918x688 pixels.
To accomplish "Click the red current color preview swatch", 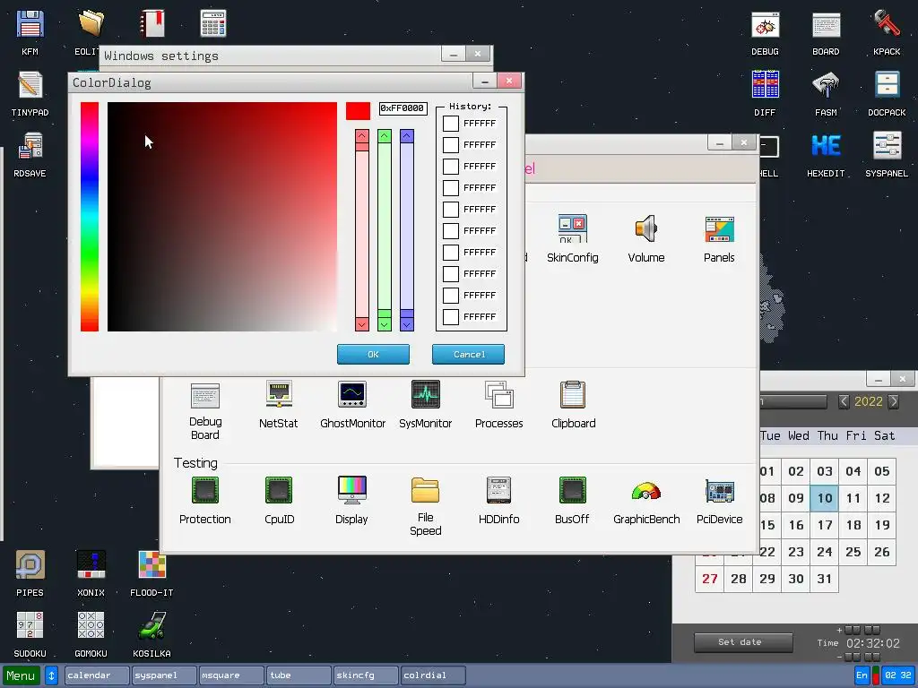I will (358, 110).
